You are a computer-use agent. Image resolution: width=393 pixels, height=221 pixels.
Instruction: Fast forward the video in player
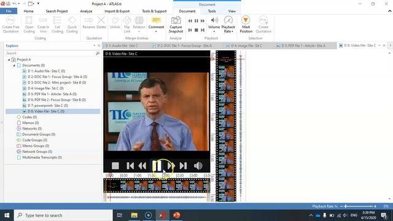(x=171, y=166)
